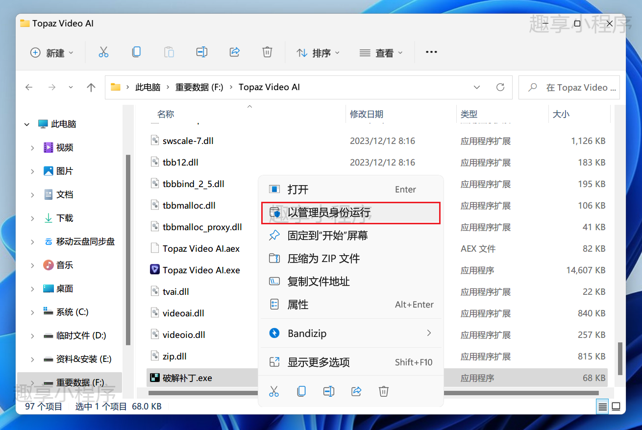The height and width of the screenshot is (430, 642).
Task: Switch to the details view icon in the status bar
Action: [602, 406]
